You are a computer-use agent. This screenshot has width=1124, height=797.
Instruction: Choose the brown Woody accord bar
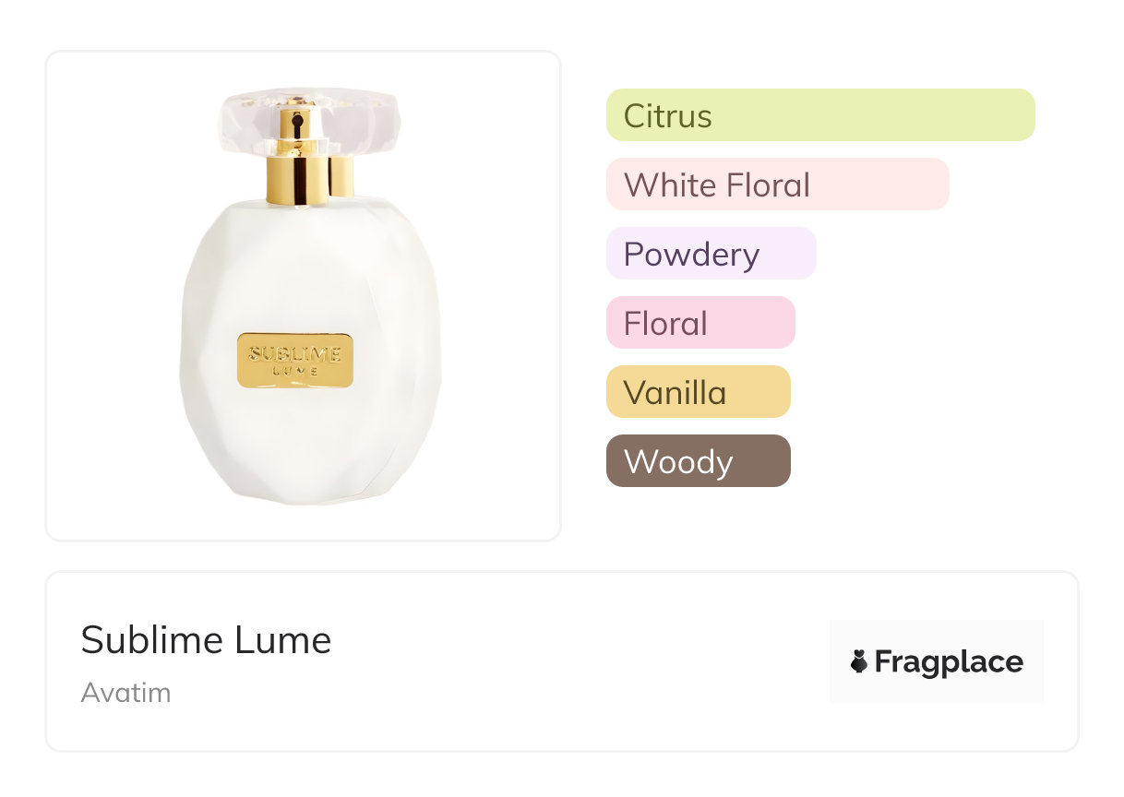[698, 461]
